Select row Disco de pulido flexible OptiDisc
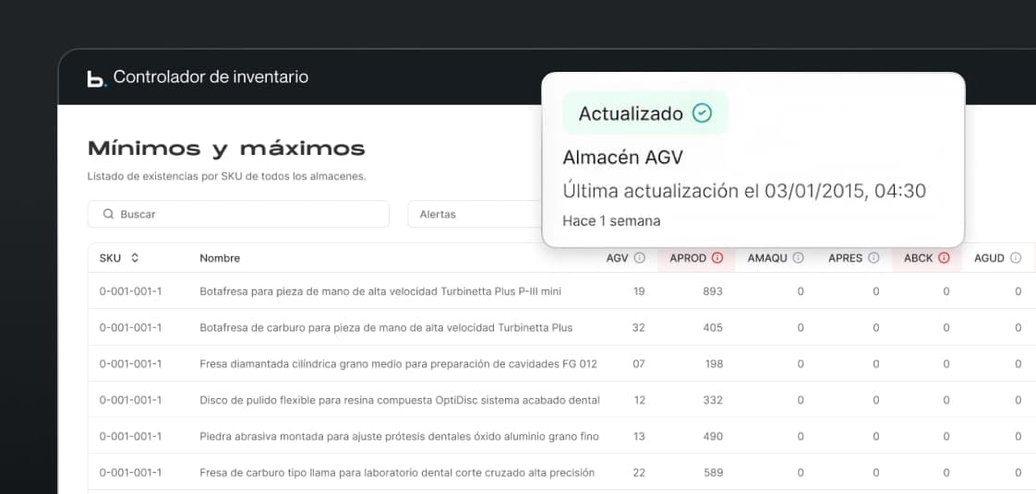The height and width of the screenshot is (494, 1036). coord(561,400)
